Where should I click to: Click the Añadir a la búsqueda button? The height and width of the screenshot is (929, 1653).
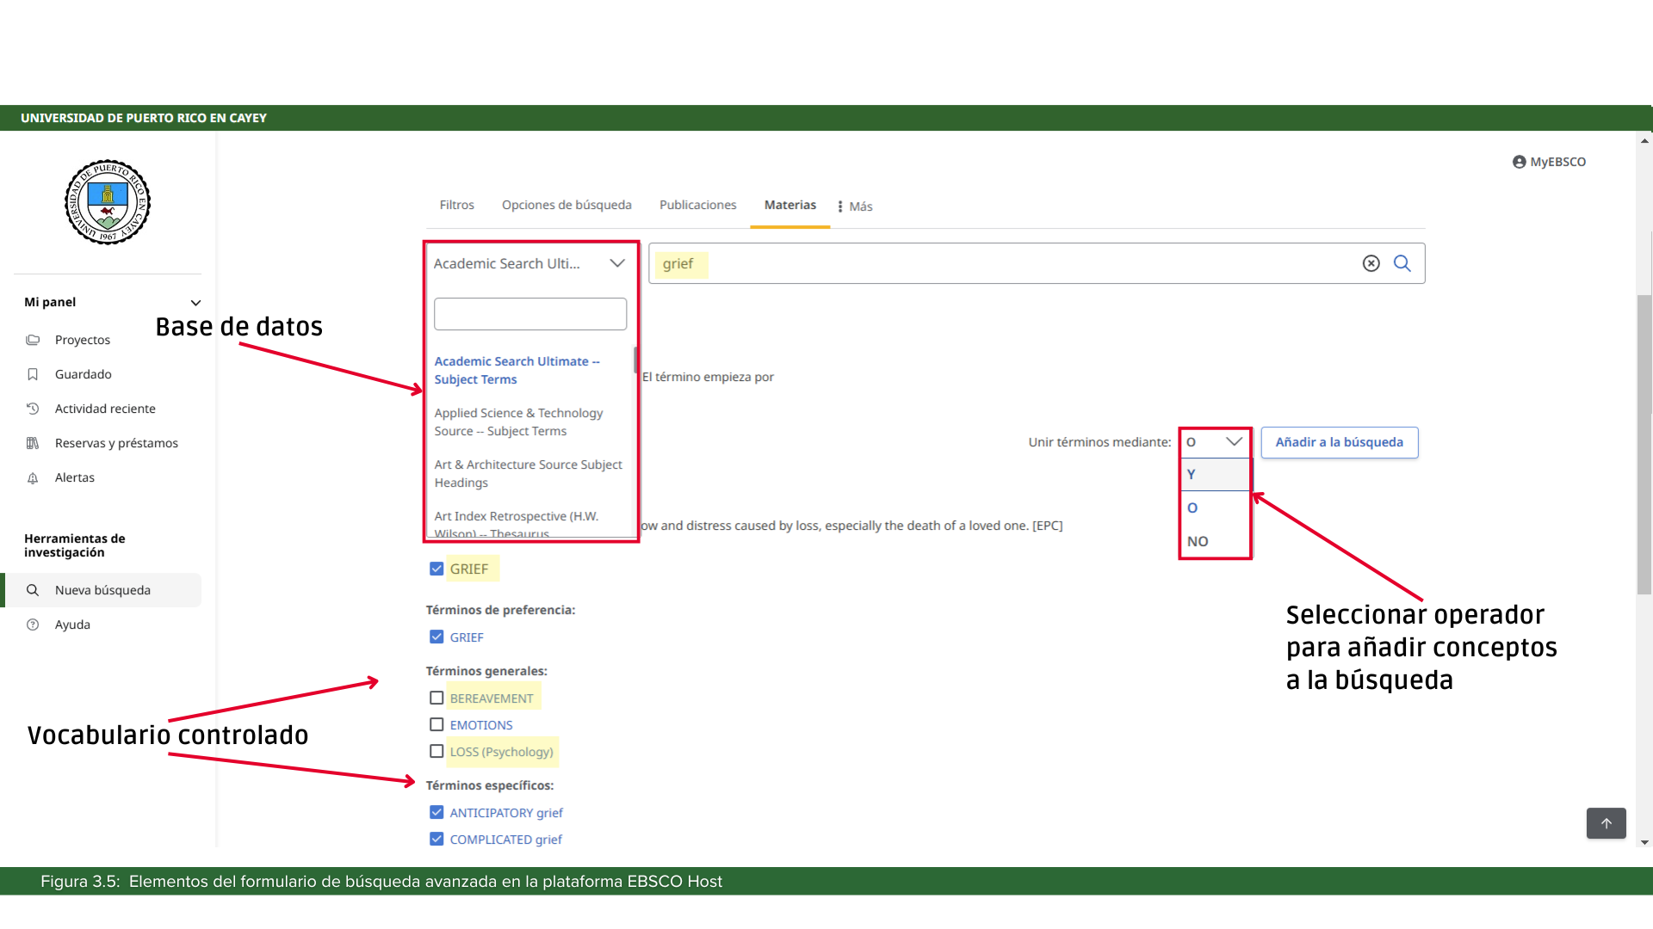coord(1339,442)
